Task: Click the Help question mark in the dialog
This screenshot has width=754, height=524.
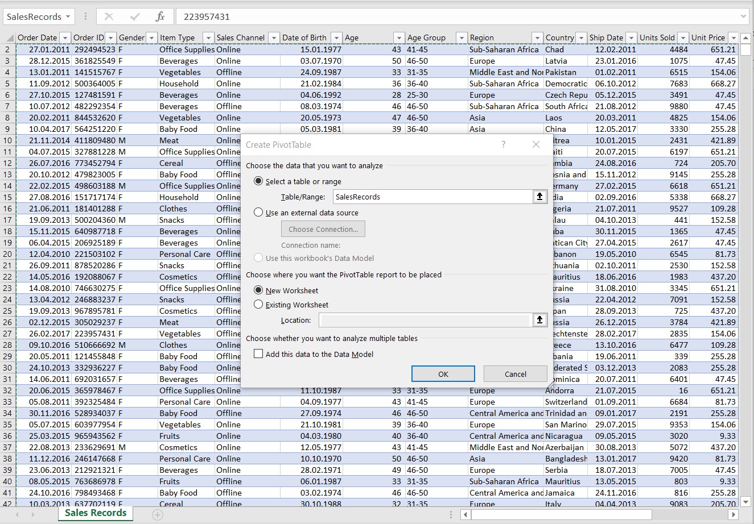Action: [x=503, y=144]
